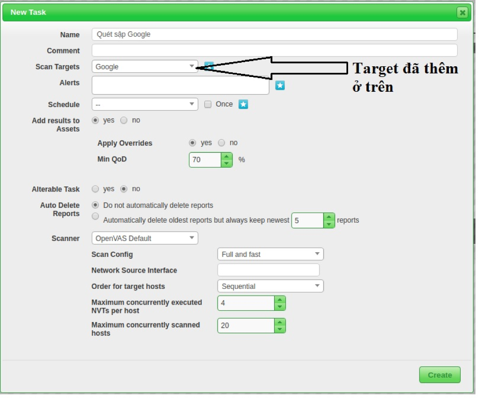The image size is (479, 399).
Task: Open the Scanner dropdown
Action: pos(146,240)
